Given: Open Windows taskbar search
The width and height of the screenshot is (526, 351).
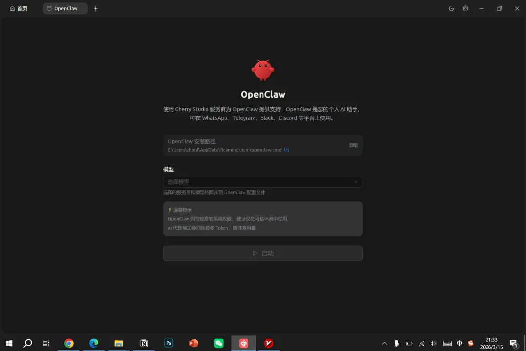Looking at the screenshot, I should (x=27, y=343).
